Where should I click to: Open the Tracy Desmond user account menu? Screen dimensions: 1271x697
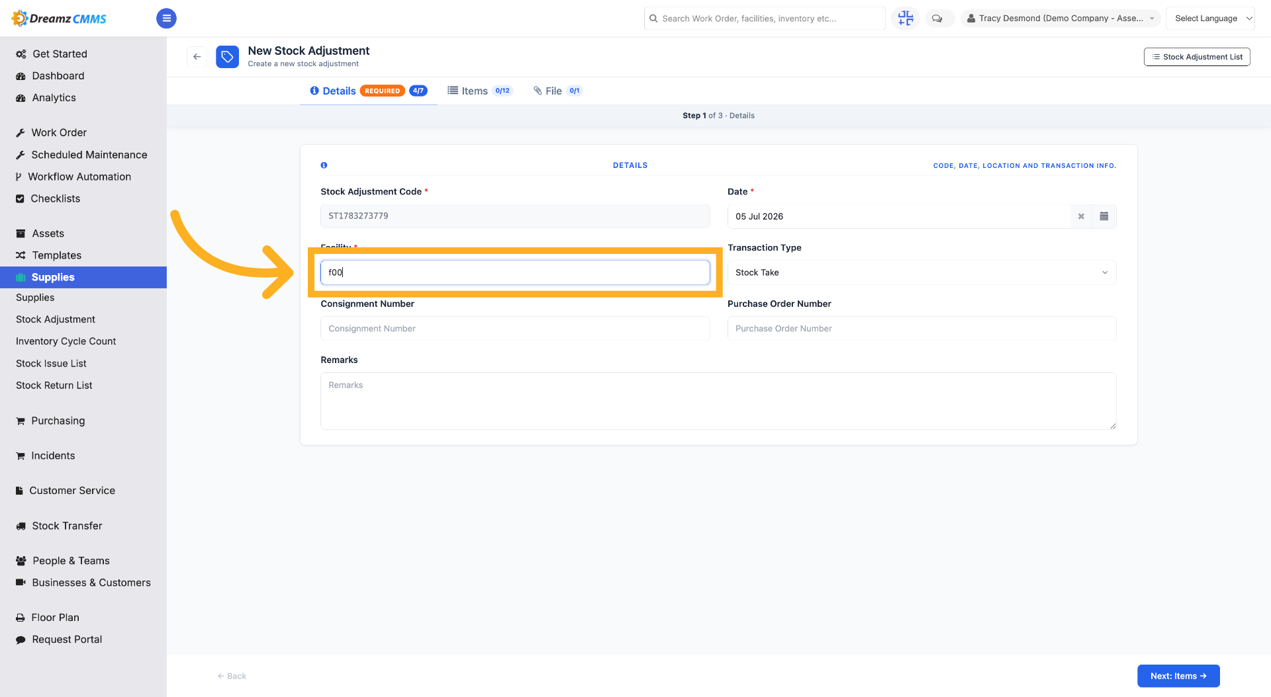pos(1060,19)
